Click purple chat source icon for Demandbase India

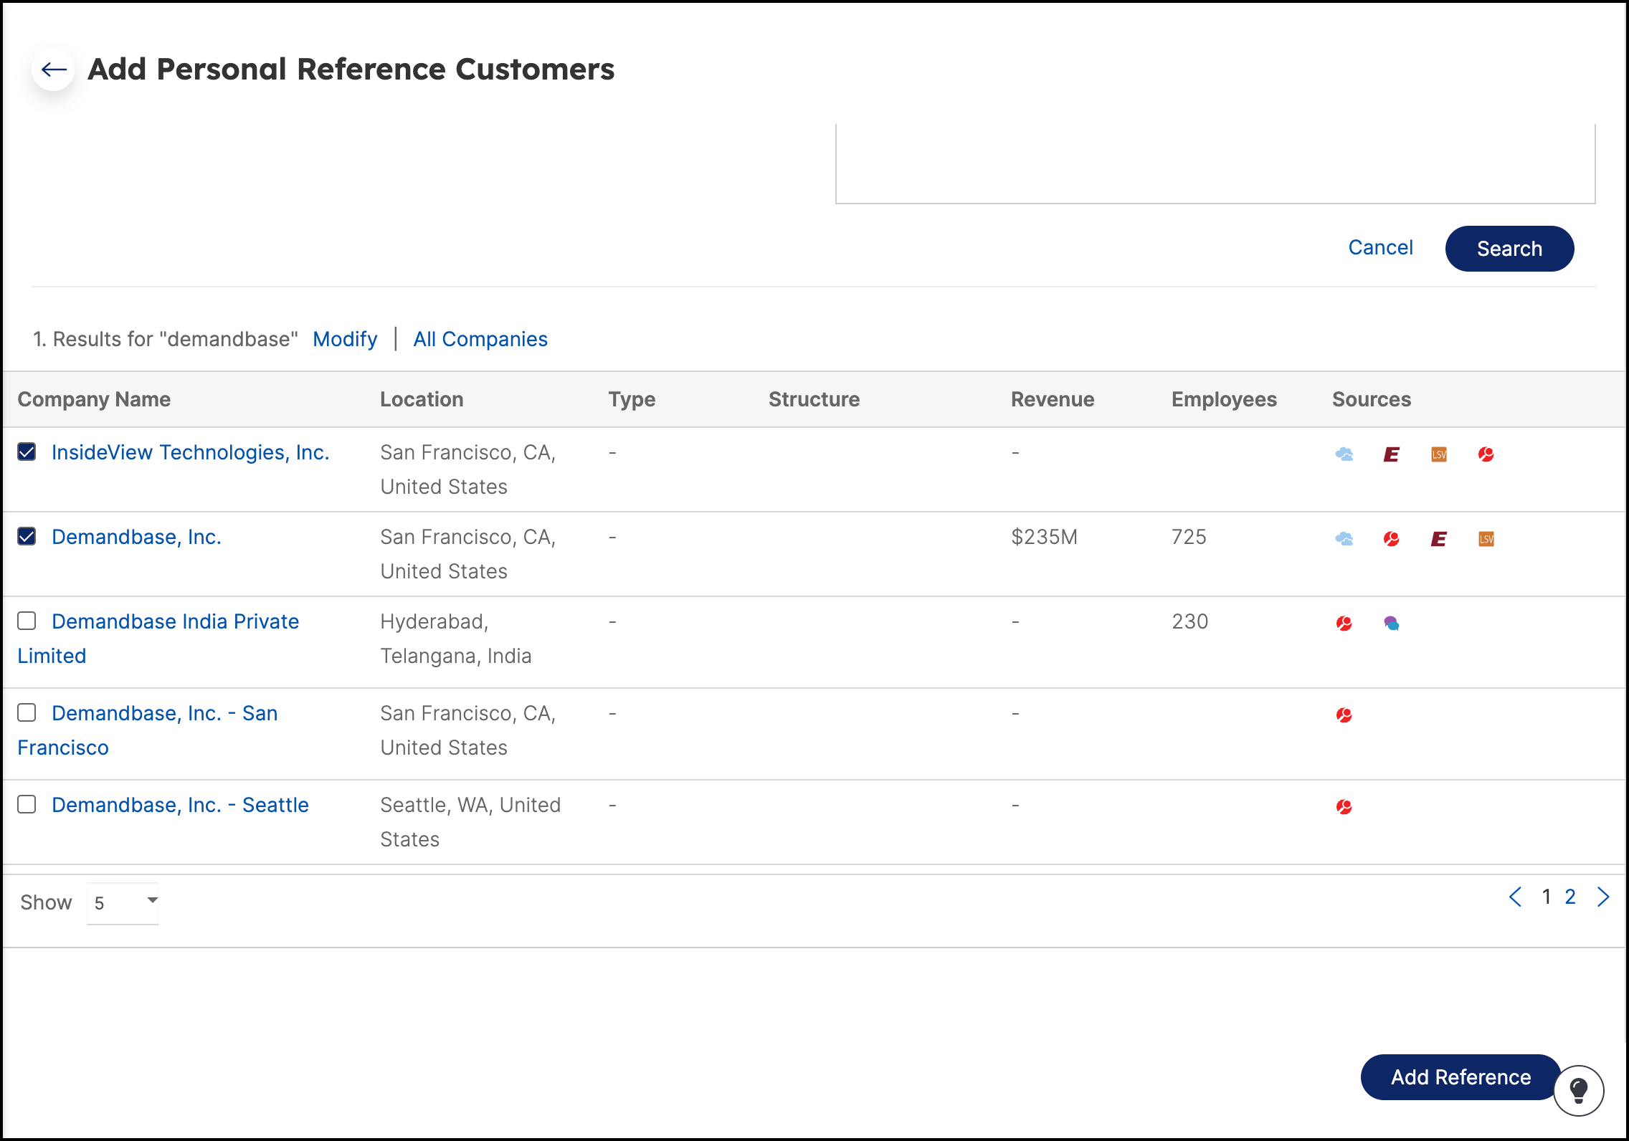click(x=1392, y=623)
